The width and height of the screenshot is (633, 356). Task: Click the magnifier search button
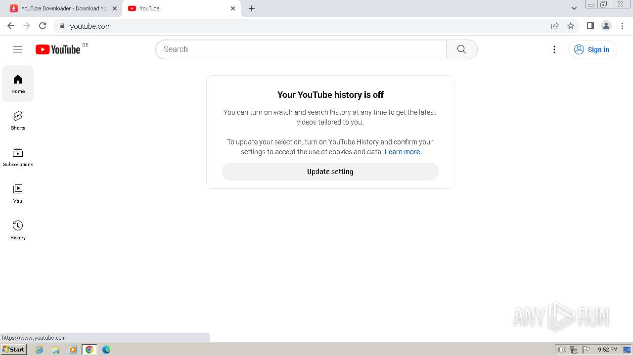(461, 49)
